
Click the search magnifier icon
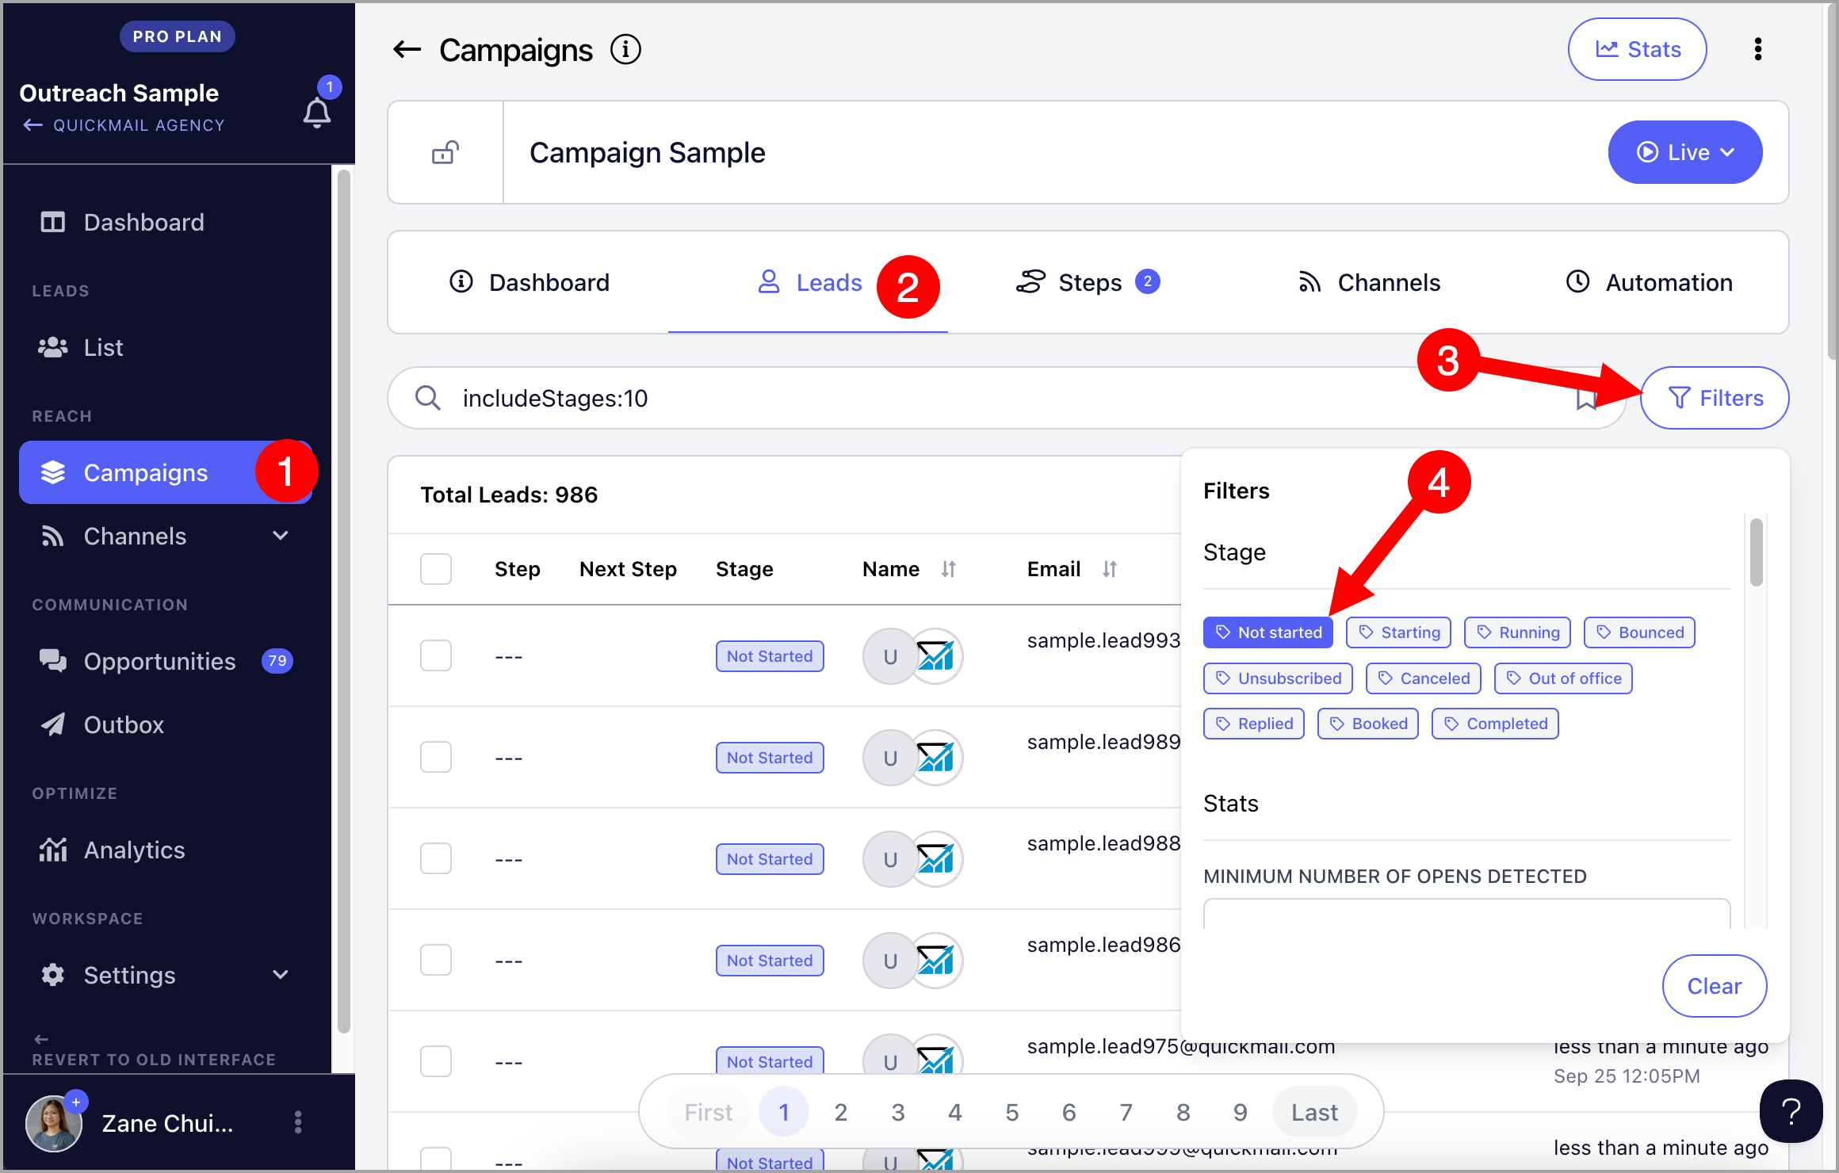428,398
